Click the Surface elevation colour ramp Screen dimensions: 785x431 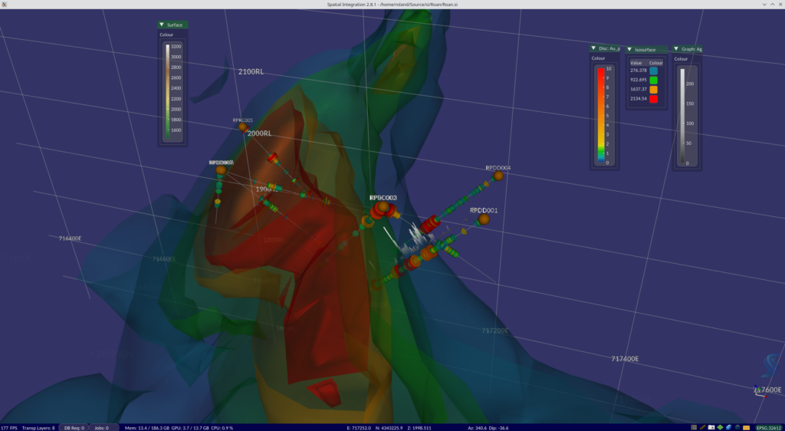point(168,91)
